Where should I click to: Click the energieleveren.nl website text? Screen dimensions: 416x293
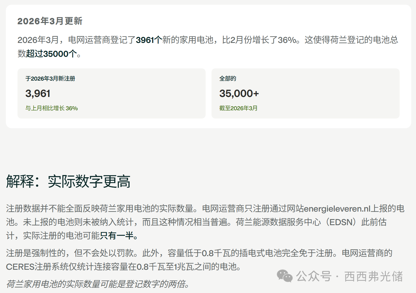pos(337,209)
